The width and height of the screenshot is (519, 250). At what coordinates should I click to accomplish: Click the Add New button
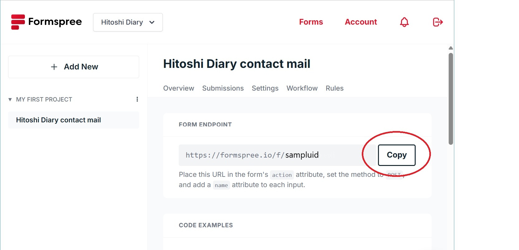74,67
